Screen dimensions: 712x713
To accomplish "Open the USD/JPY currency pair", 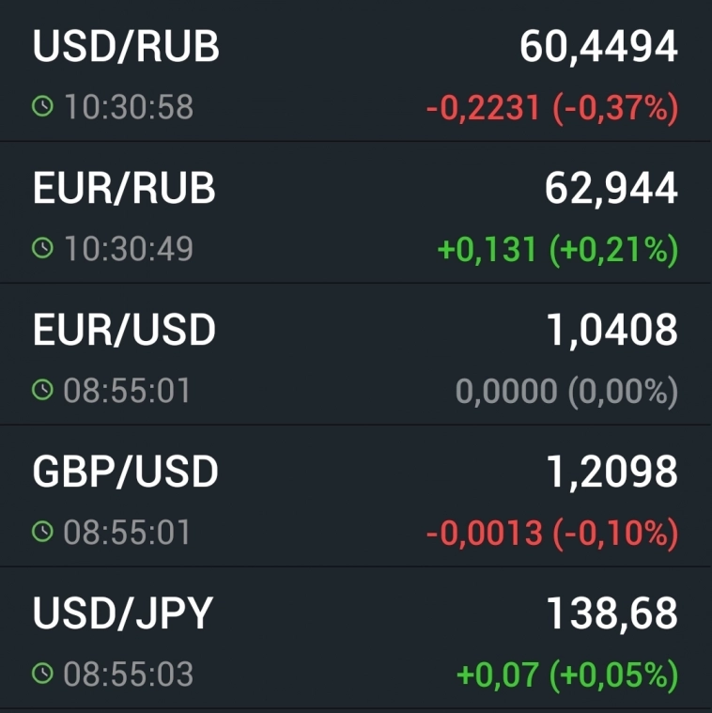I will click(x=123, y=614).
